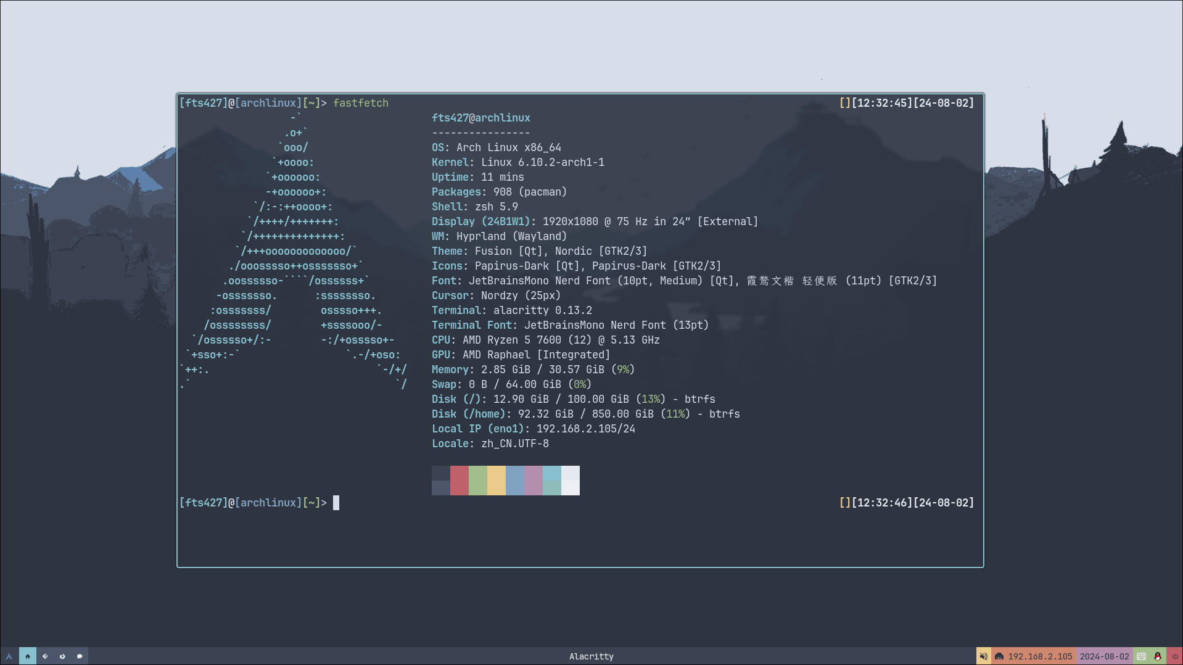Open the 2024-08-02 date module in the bar
The width and height of the screenshot is (1183, 665).
[1104, 656]
